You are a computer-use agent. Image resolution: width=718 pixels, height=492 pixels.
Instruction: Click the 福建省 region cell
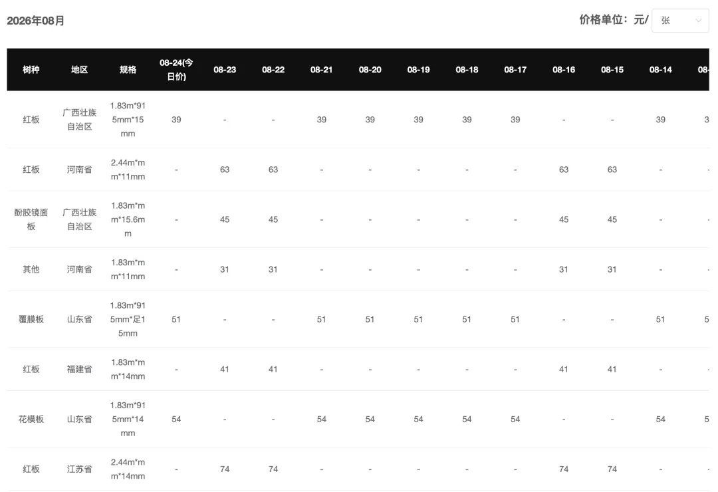79,369
